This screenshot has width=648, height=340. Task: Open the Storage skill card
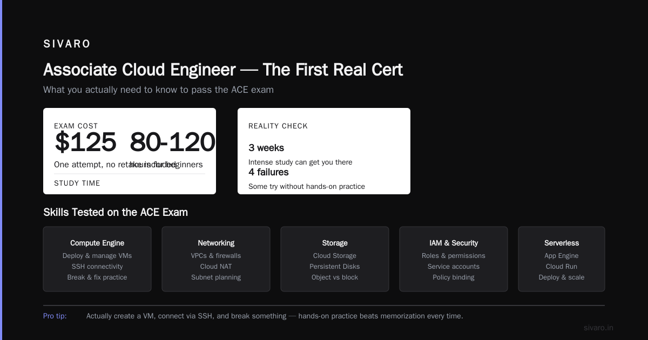click(335, 259)
